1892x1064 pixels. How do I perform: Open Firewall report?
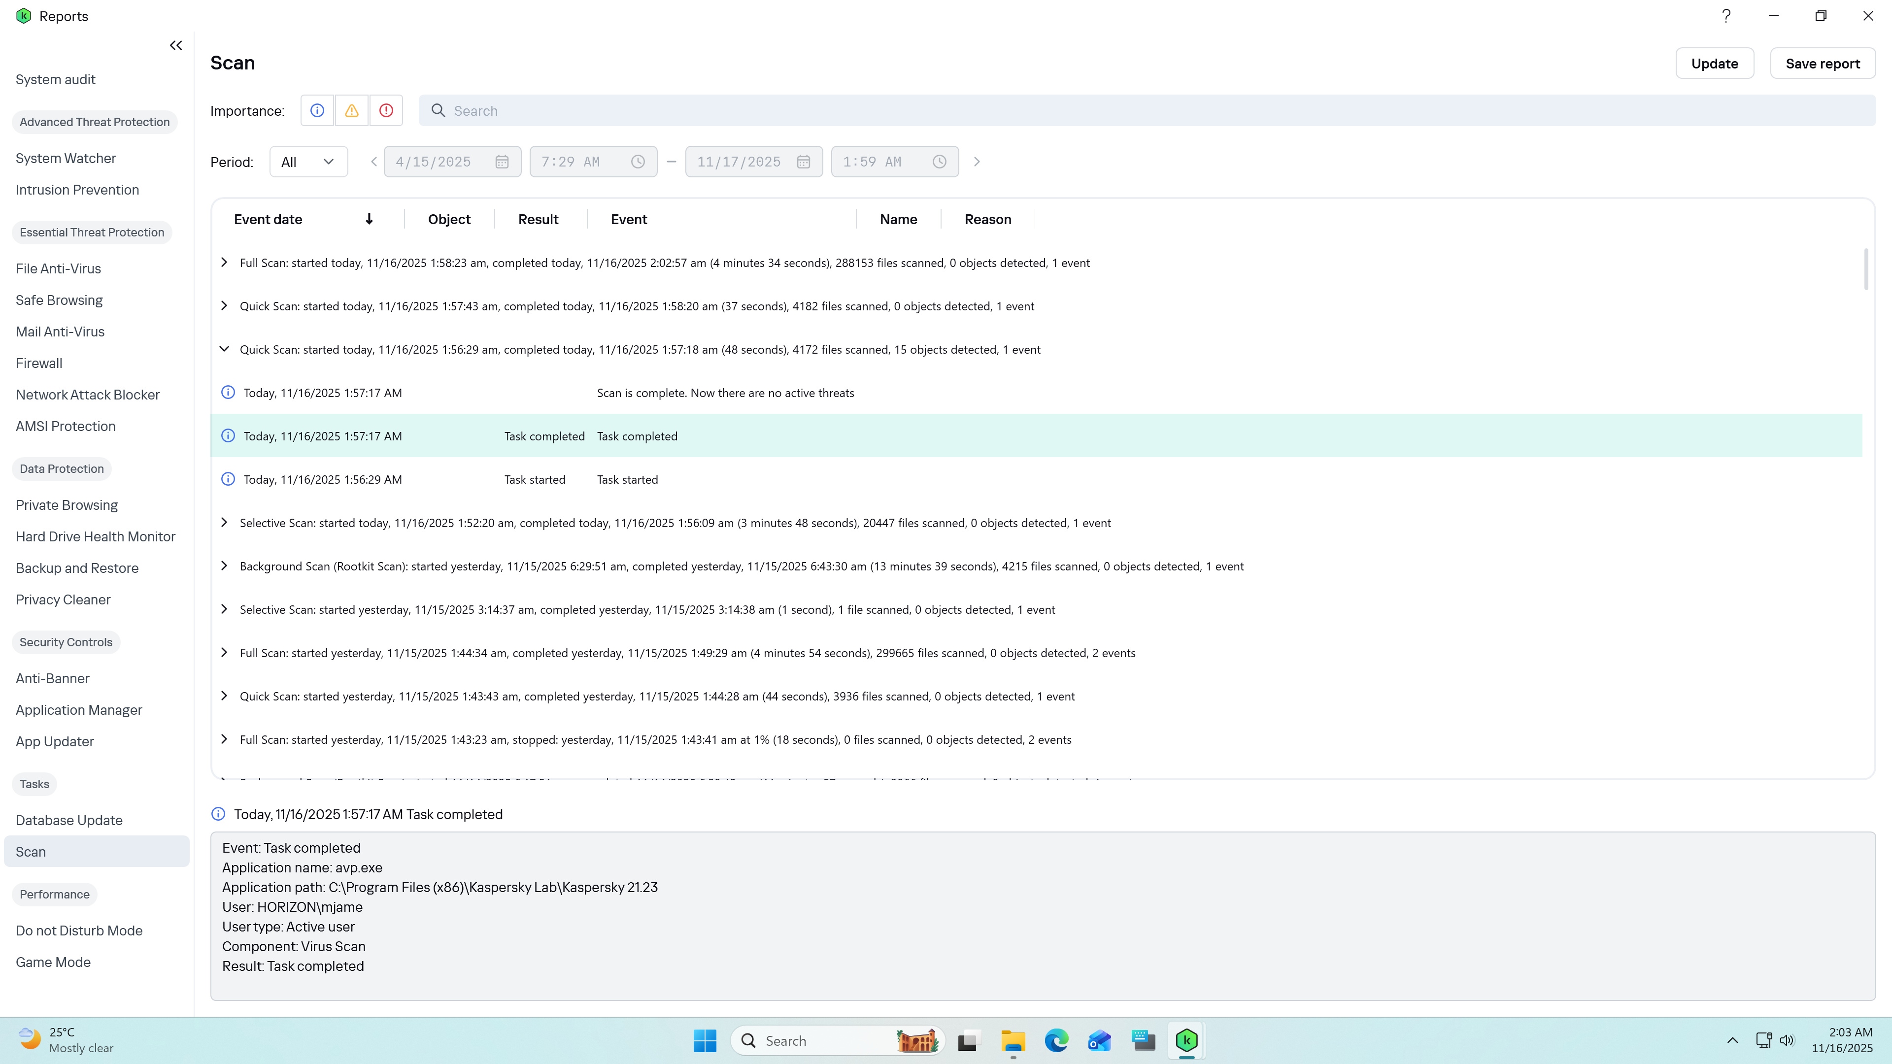coord(39,364)
